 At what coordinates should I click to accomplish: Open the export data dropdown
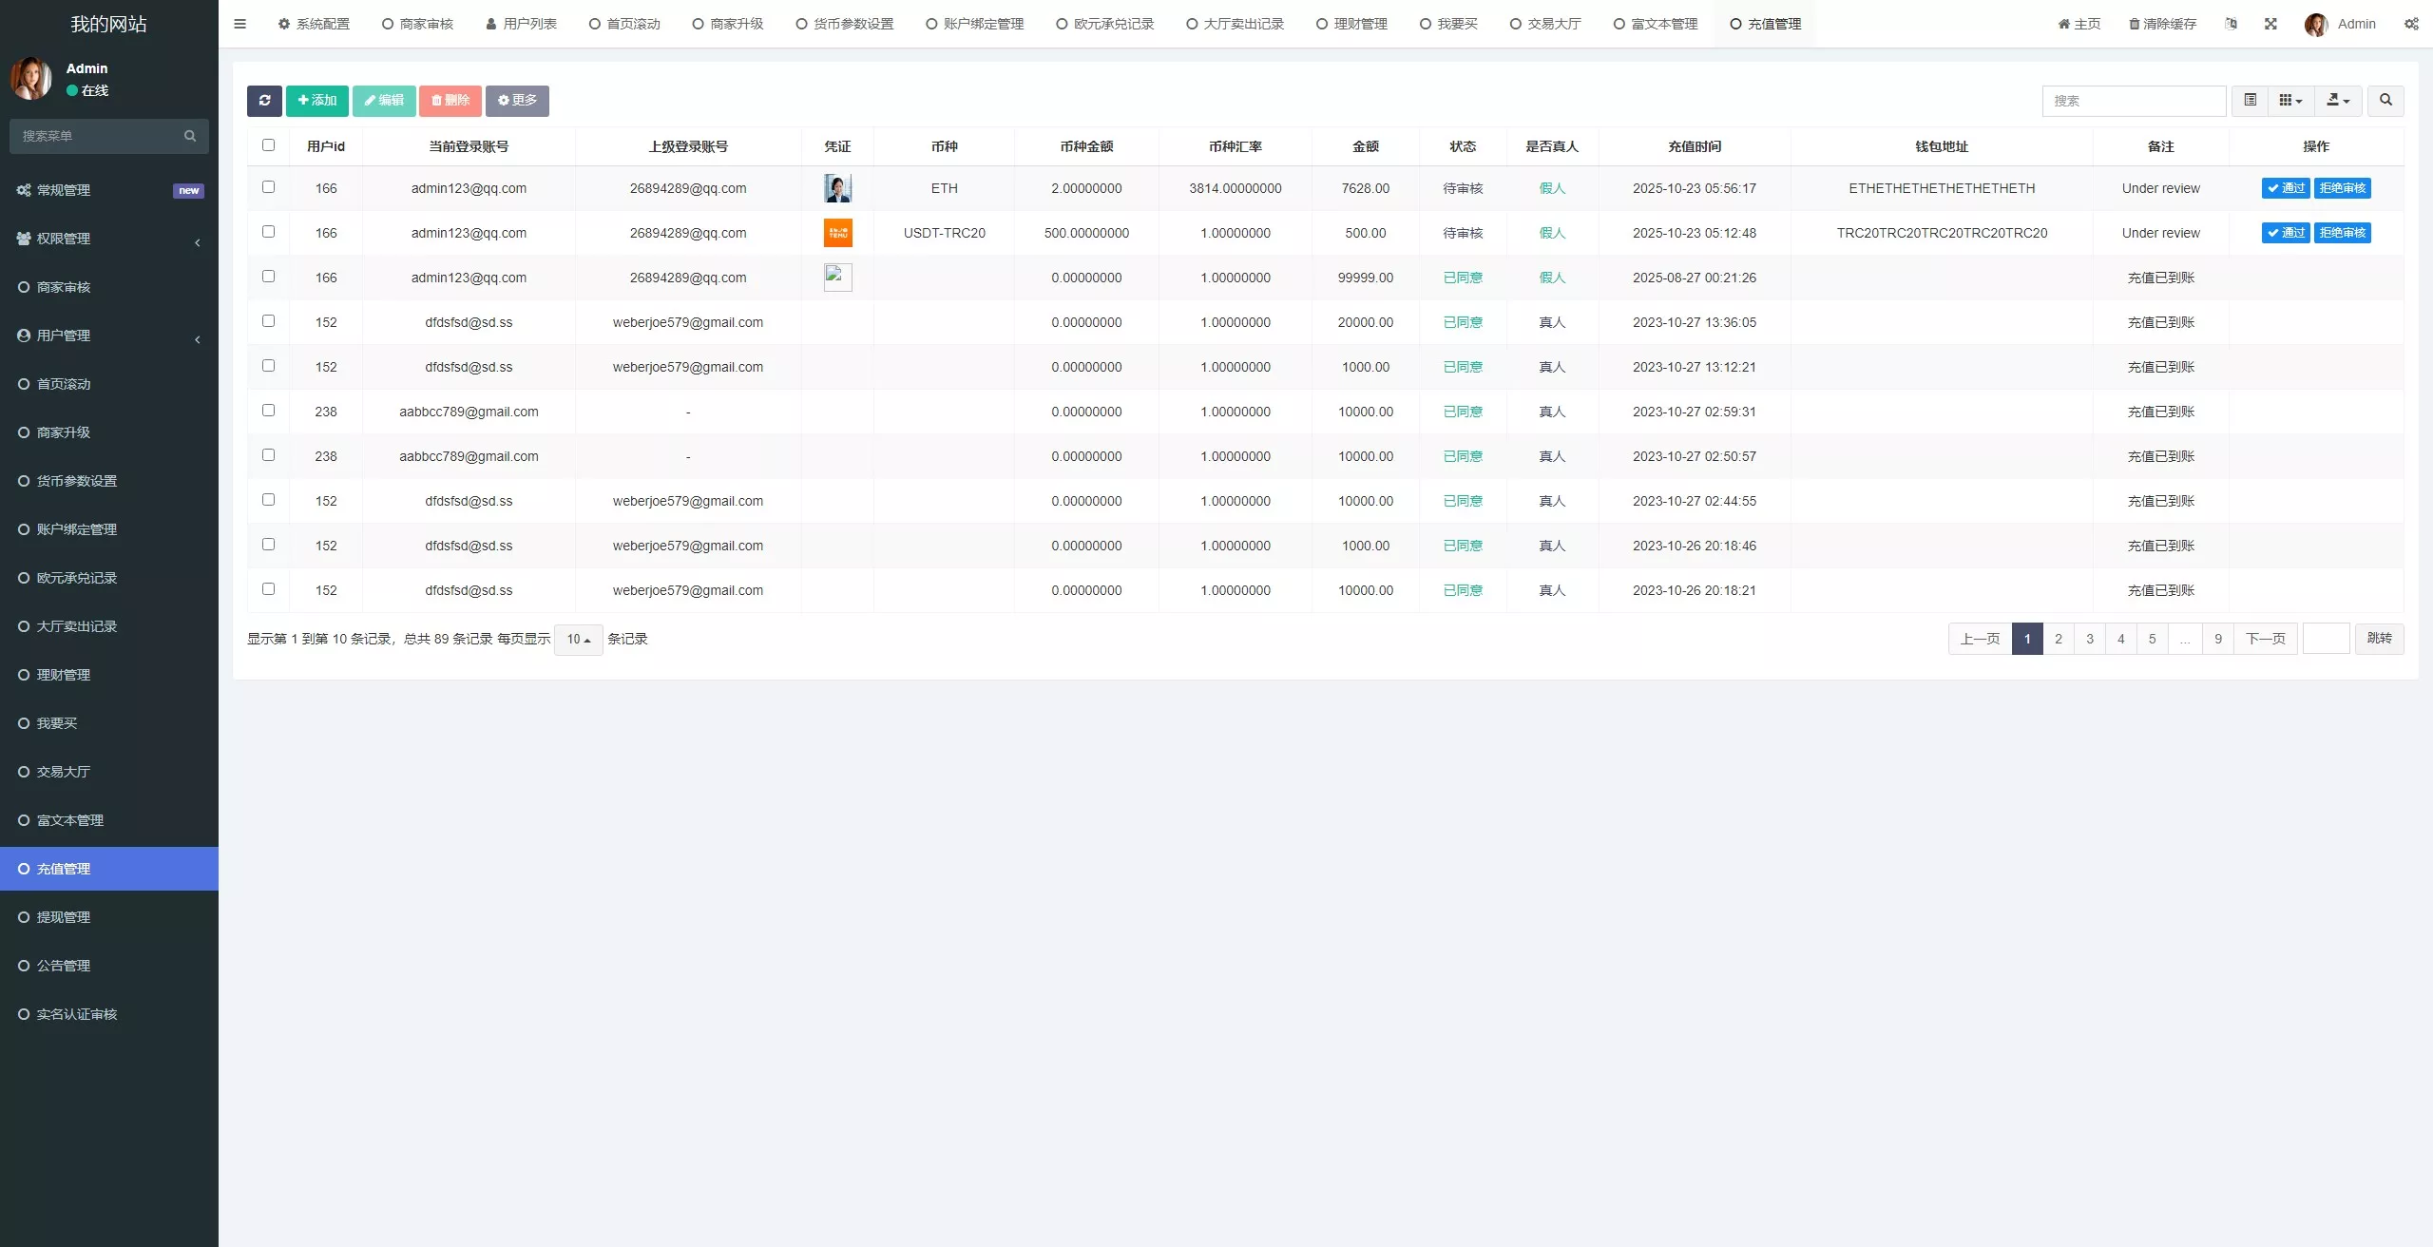pyautogui.click(x=2338, y=101)
